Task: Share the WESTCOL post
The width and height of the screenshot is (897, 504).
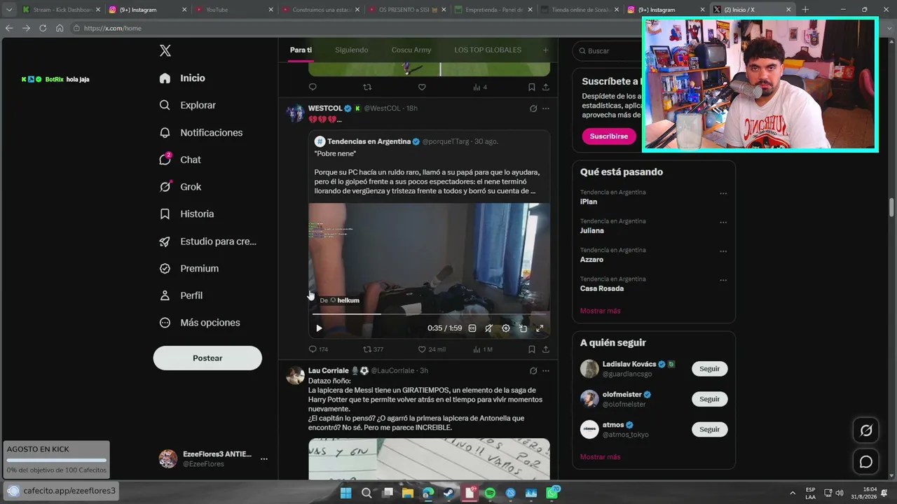Action: pyautogui.click(x=546, y=349)
